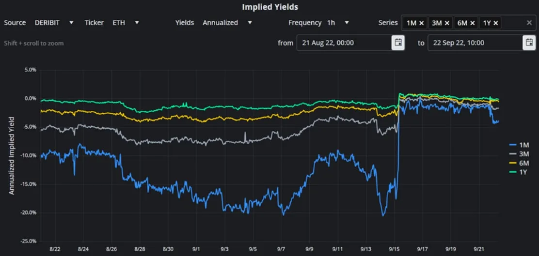Click the from date field 21 Aug 22
This screenshot has width=539, height=256.
(344, 43)
